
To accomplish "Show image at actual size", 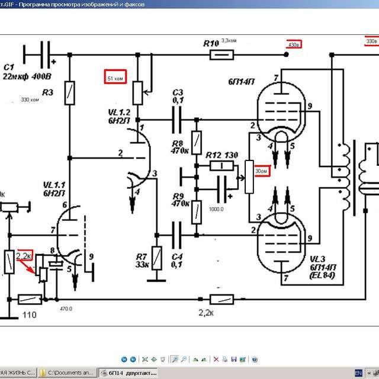I will pyautogui.click(x=154, y=359).
